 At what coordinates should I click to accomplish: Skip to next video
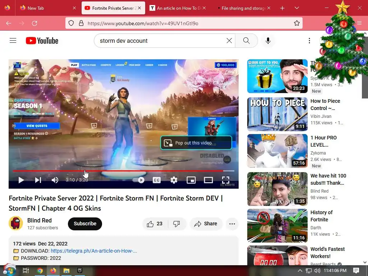(38, 180)
